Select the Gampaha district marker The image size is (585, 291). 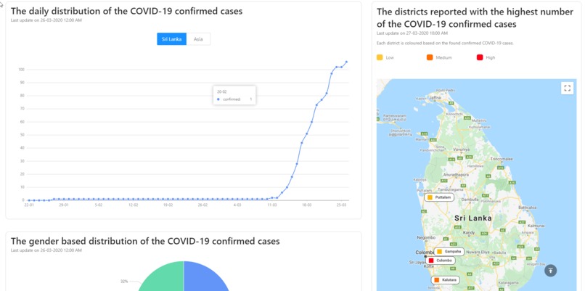coord(449,252)
